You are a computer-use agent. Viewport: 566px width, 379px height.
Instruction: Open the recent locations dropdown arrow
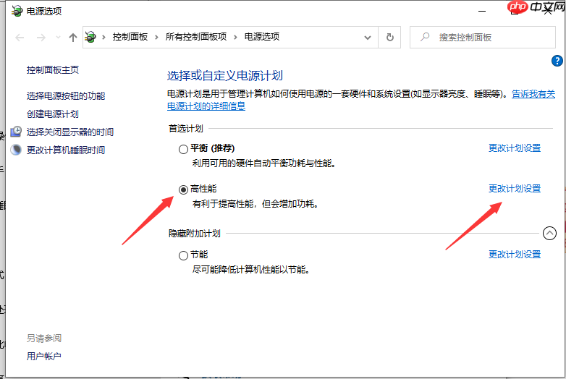click(x=58, y=37)
